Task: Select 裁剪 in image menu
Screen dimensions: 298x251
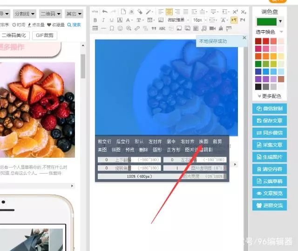Action: 217,141
